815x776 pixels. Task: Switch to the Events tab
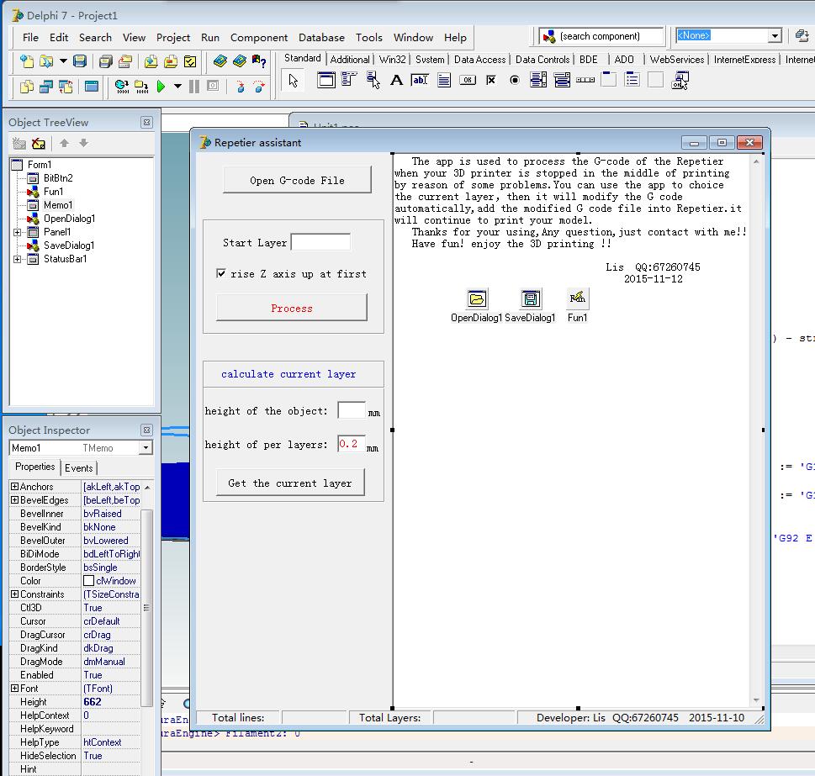point(79,468)
